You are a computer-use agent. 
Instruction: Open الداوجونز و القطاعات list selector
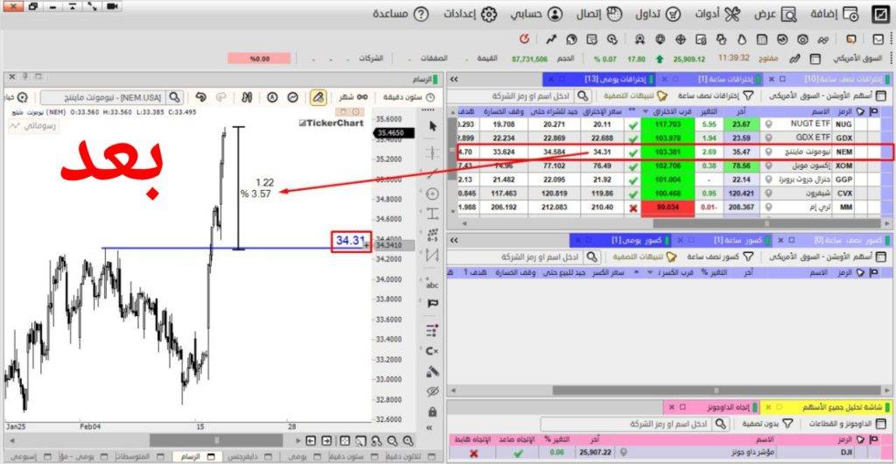[849, 424]
